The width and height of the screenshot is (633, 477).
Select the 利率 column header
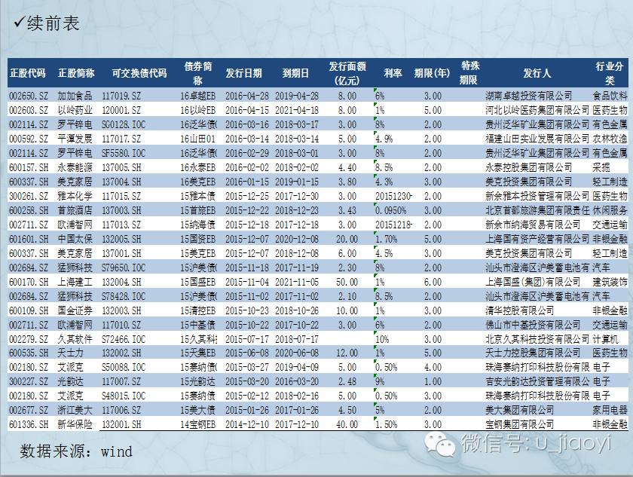[x=393, y=73]
